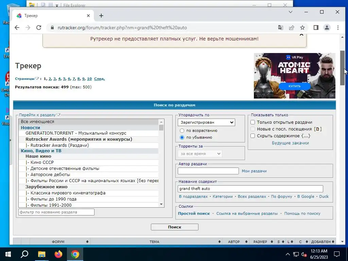
Task: Click the muted volume tray icon
Action: coord(304,254)
